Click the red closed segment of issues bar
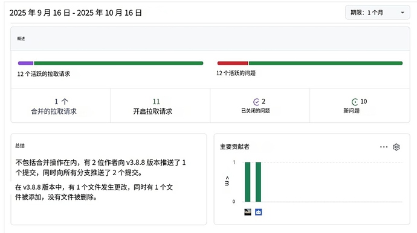Screen dimensions: 417x233 pyautogui.click(x=233, y=63)
